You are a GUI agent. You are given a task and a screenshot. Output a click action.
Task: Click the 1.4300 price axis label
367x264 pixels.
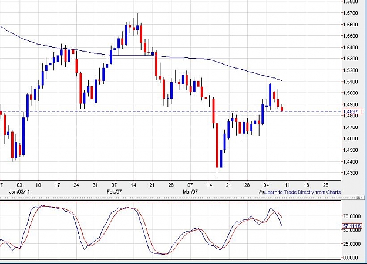pos(351,173)
